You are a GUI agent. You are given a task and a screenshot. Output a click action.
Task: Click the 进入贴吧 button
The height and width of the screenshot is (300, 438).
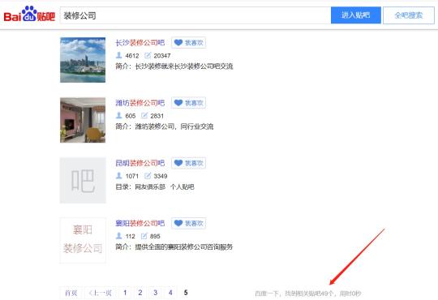356,15
